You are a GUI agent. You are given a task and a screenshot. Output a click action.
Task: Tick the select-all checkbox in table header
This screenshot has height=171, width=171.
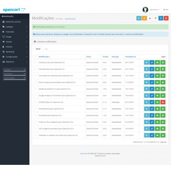pyautogui.click(x=36, y=57)
